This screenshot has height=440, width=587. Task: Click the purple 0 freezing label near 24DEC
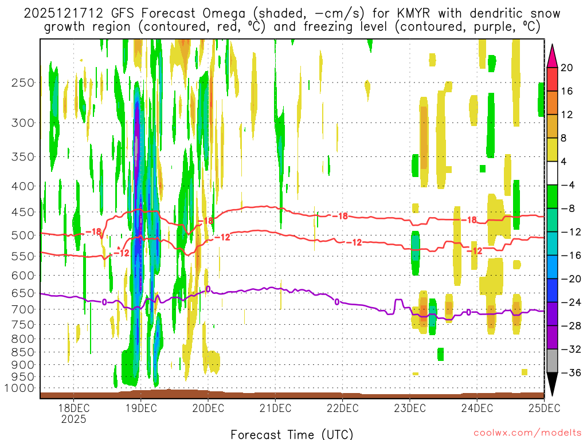pos(469,312)
